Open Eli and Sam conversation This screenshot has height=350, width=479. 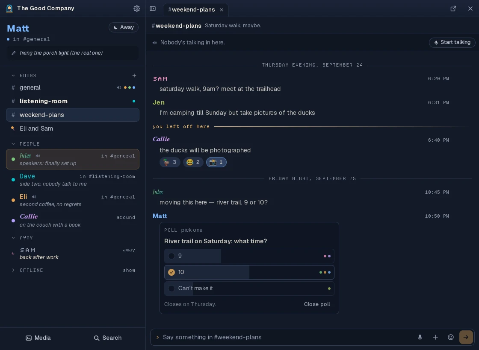pyautogui.click(x=73, y=128)
